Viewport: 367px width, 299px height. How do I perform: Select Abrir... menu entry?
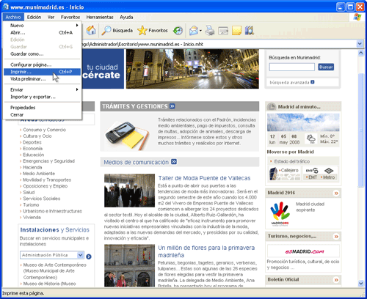pos(42,32)
